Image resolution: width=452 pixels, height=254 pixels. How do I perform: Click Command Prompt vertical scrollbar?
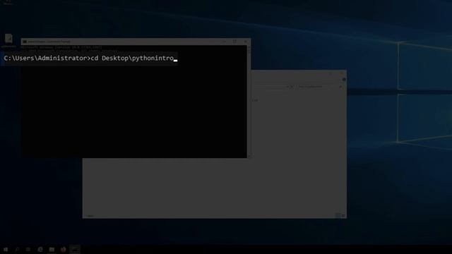(249, 102)
